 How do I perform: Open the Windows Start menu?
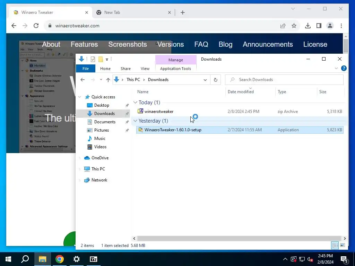[8, 259]
